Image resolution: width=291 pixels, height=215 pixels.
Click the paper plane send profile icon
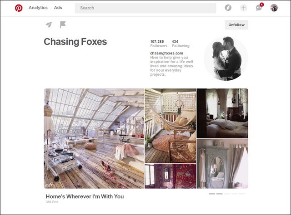click(49, 24)
